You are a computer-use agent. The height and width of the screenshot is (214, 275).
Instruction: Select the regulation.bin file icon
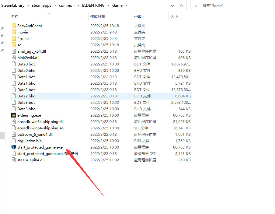click(14, 141)
